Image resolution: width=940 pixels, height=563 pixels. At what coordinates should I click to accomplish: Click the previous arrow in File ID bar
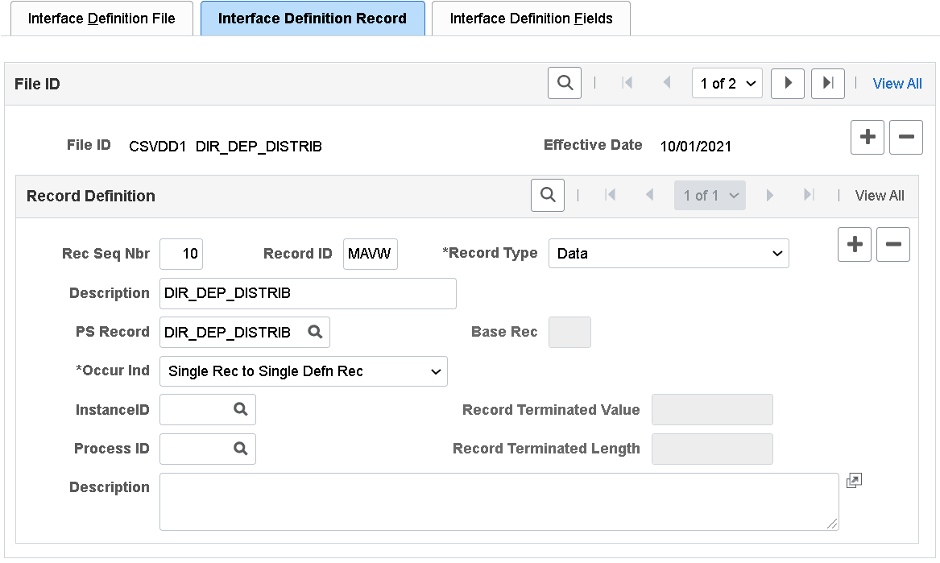point(667,82)
